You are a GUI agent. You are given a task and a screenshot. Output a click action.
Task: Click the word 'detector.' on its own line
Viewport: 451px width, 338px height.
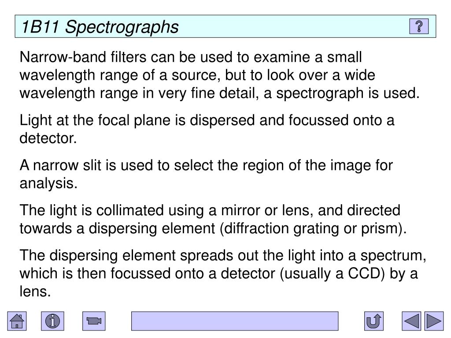pyautogui.click(x=48, y=138)
